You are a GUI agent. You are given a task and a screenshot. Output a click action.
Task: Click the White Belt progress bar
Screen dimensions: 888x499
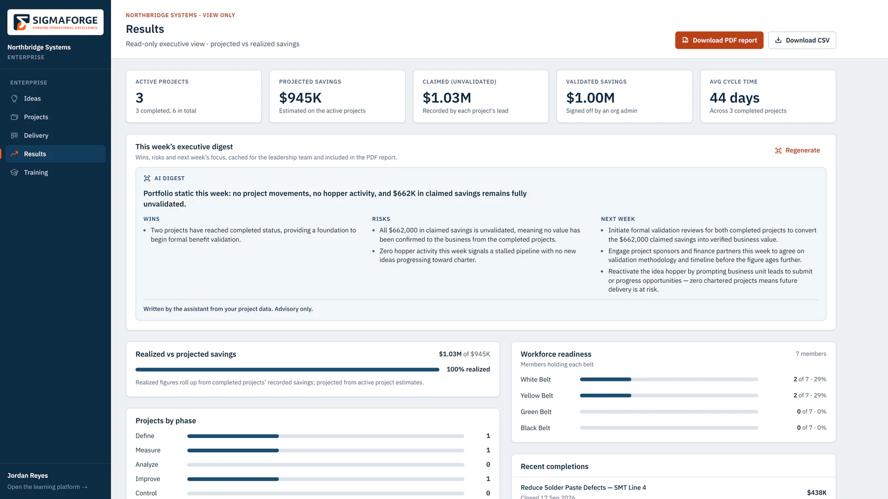[x=669, y=379]
